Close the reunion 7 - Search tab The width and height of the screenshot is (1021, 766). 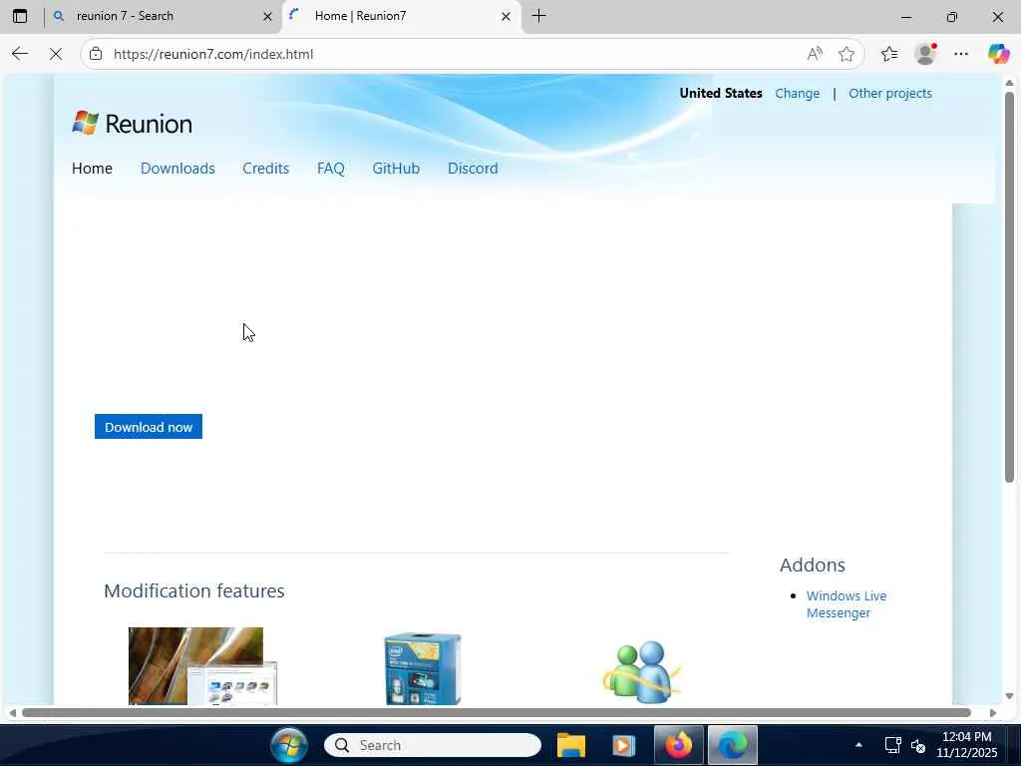point(267,16)
